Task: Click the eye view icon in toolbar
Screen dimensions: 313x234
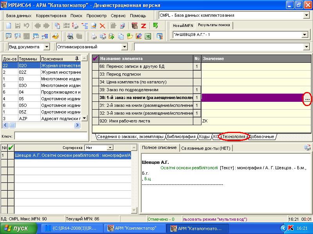Action: click(x=70, y=37)
